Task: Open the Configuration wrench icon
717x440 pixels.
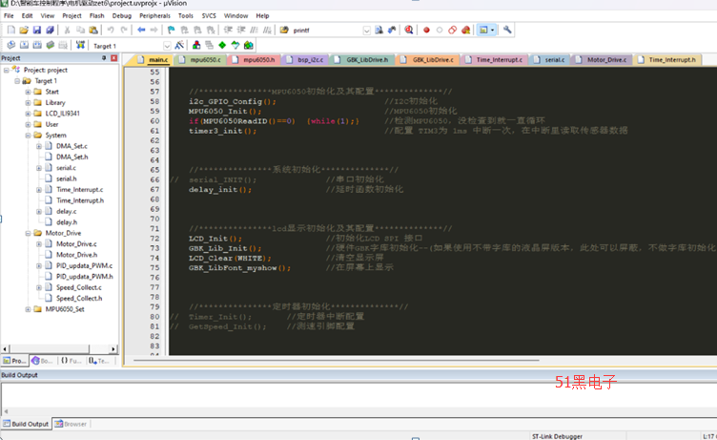Action: 507,31
